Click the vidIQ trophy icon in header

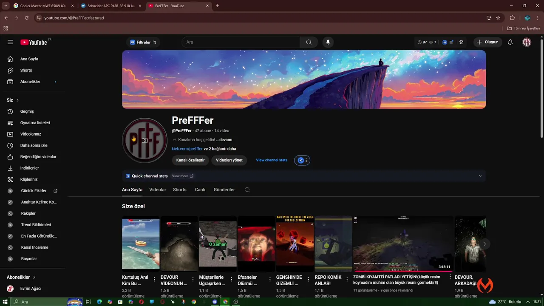tap(461, 42)
